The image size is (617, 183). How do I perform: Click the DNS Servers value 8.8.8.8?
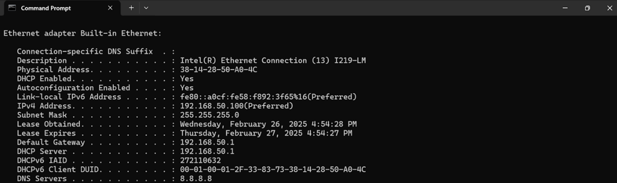196,179
